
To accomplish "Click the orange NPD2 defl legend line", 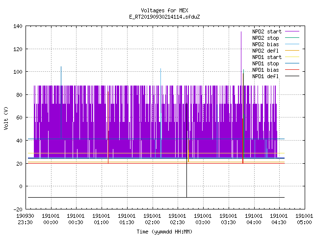I will click(292, 50).
